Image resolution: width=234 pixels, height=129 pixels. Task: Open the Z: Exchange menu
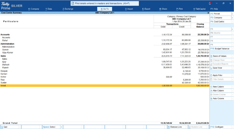(x=68, y=9)
